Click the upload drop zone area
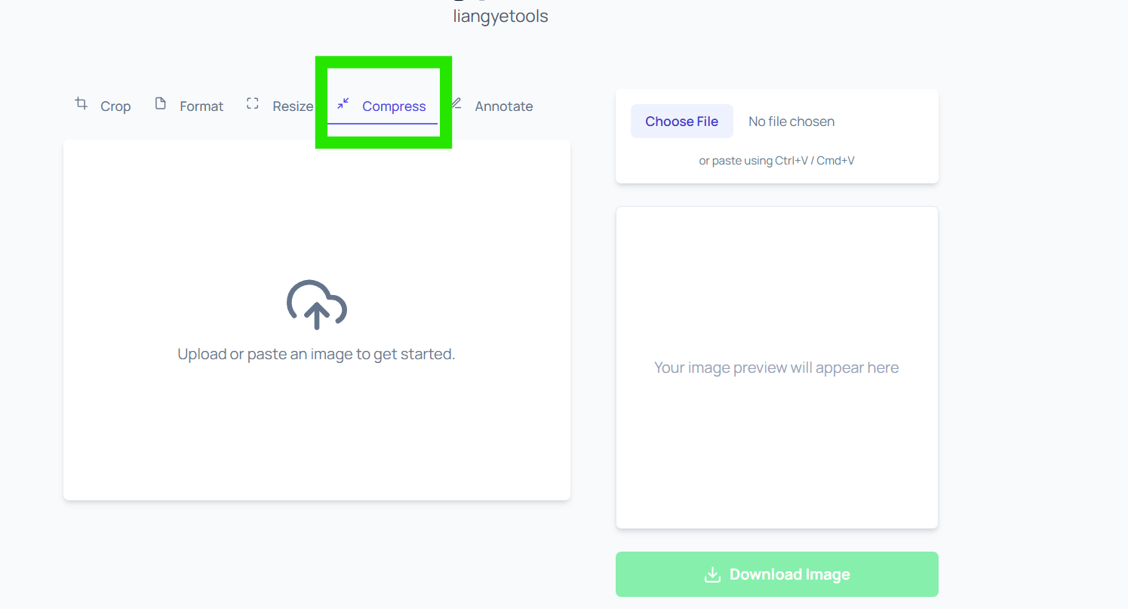 (x=316, y=319)
